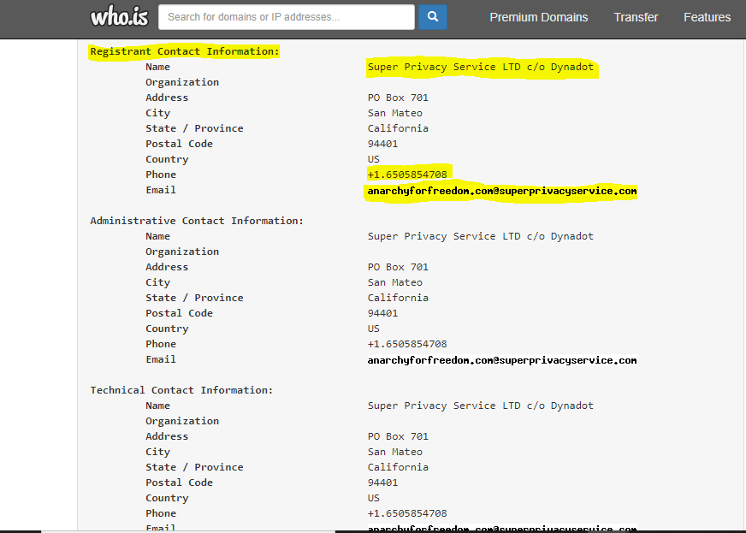Select the highlighted registrant name Super Privacy Service
The height and width of the screenshot is (533, 746).
[481, 67]
